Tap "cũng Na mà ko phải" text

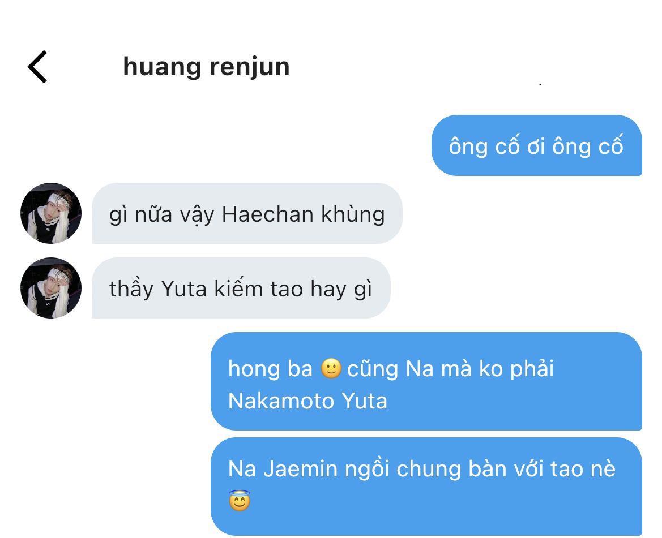(450, 369)
